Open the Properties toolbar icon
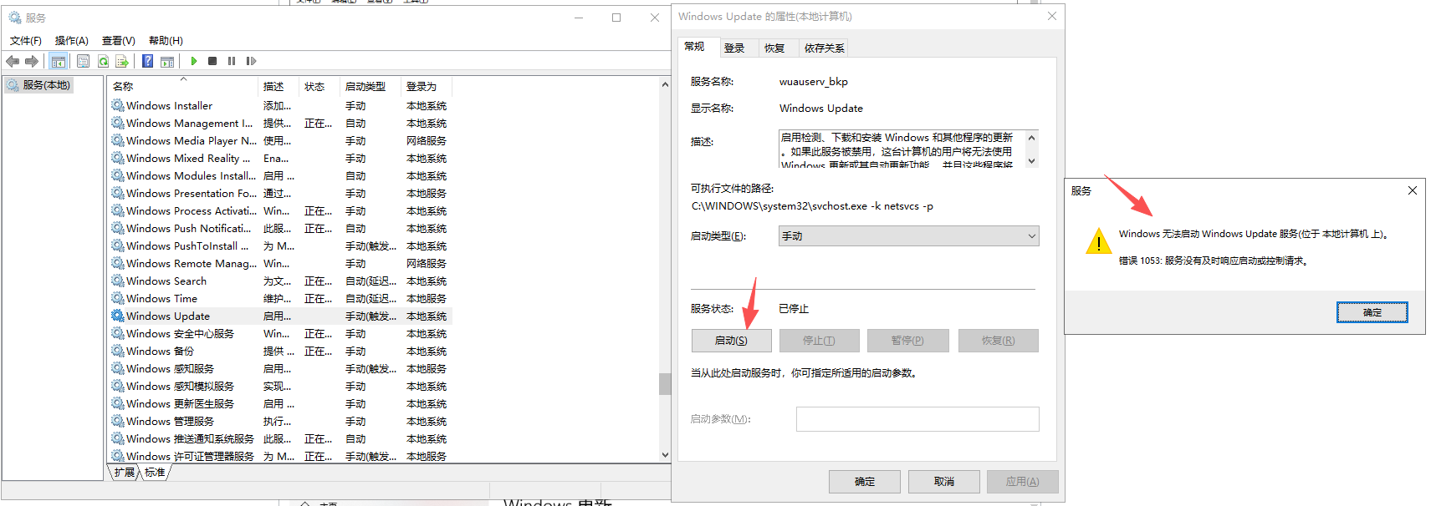Viewport: 1431px width, 506px height. tap(83, 61)
